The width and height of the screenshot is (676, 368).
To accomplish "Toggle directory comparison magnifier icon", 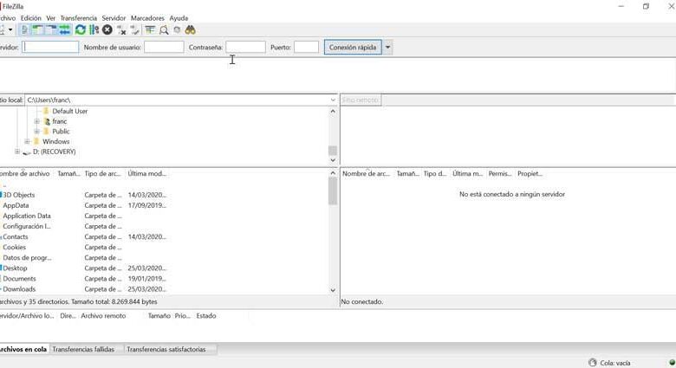I will pos(164,29).
